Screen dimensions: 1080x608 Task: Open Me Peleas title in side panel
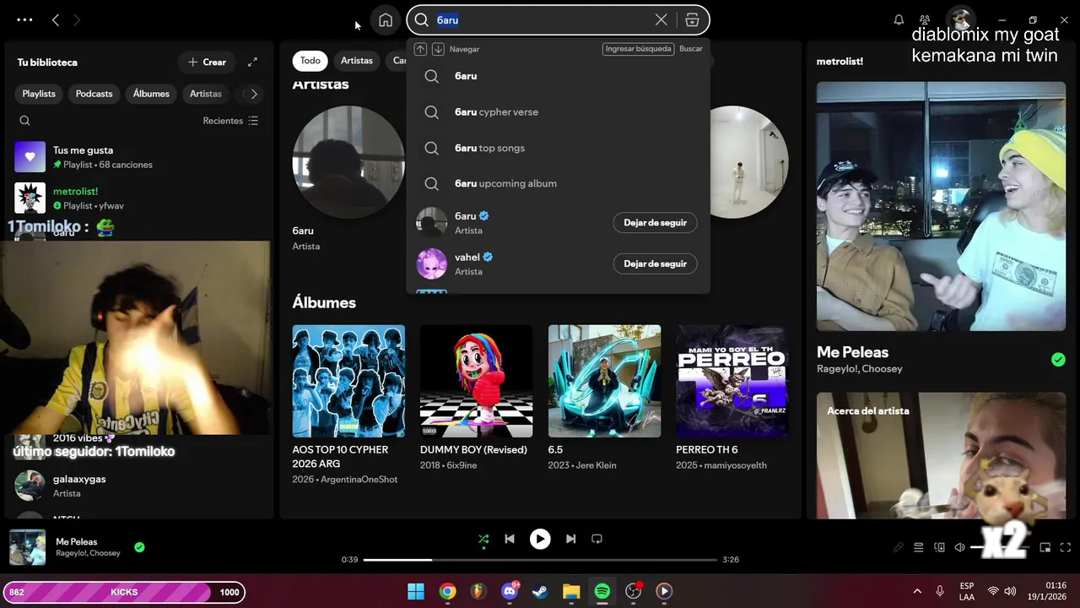[x=852, y=352]
